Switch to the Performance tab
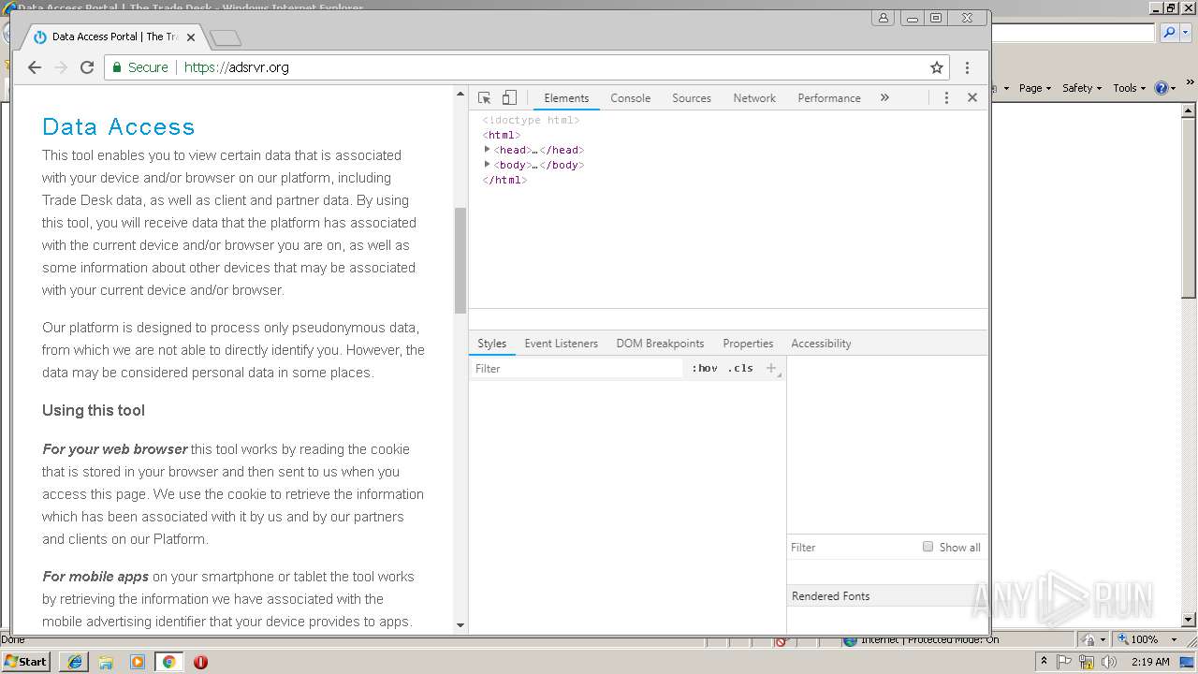Screen dimensions: 1198x674 (829, 97)
